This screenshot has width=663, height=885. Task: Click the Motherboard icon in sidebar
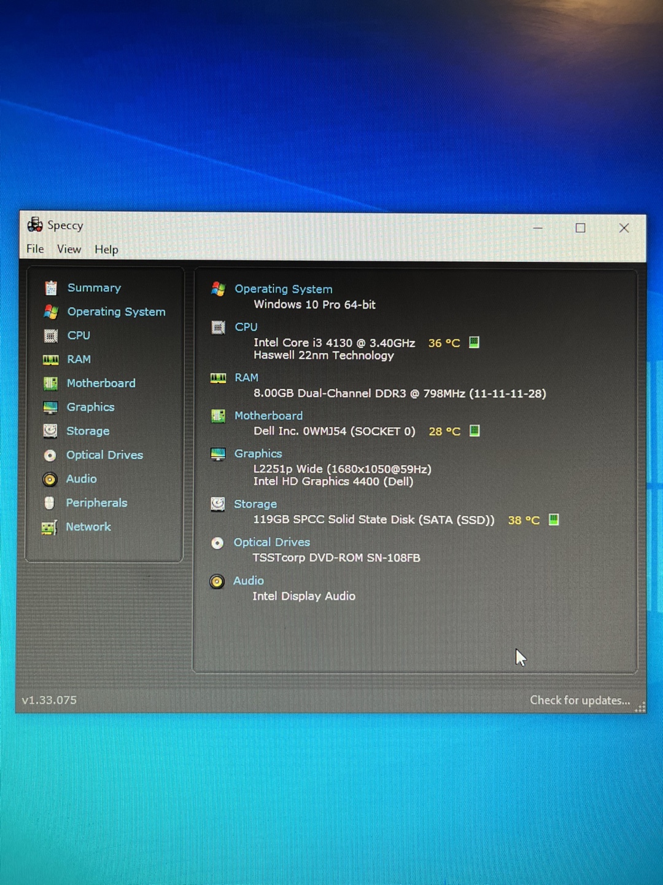(x=50, y=383)
